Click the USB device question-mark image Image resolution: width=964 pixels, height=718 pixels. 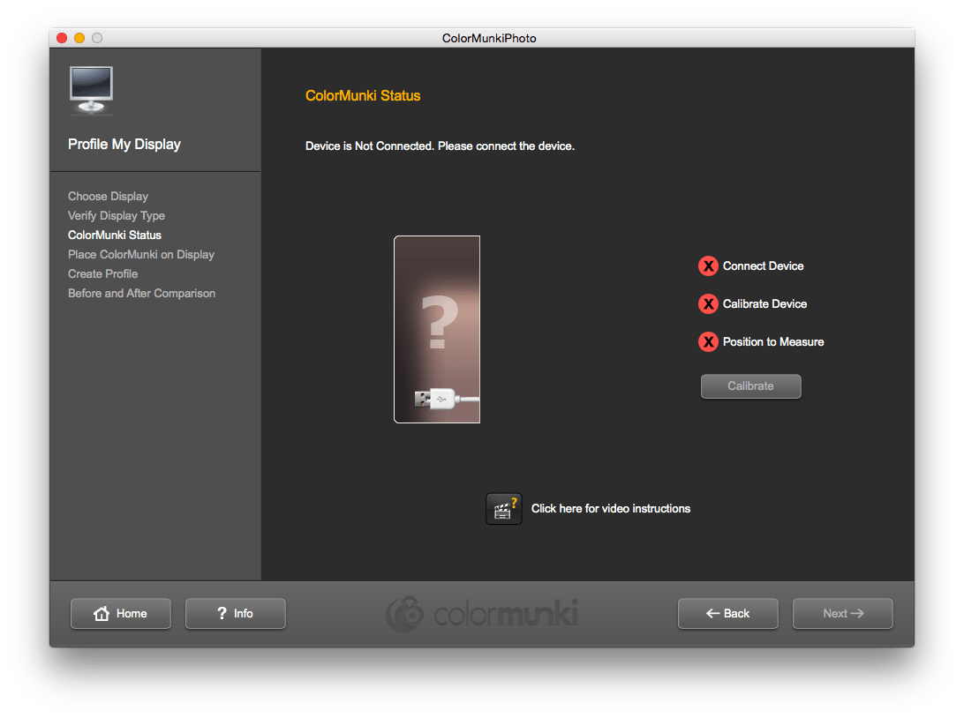point(437,329)
